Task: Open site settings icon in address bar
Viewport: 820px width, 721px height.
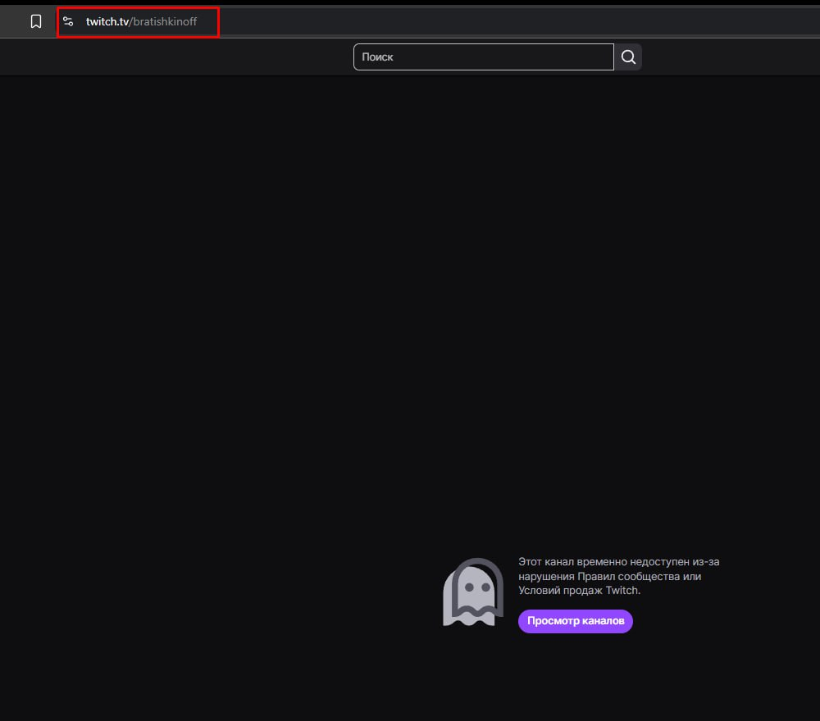Action: tap(68, 21)
